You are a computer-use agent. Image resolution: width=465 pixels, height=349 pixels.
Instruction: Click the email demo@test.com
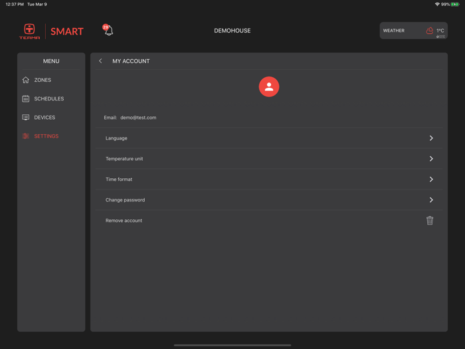point(138,118)
